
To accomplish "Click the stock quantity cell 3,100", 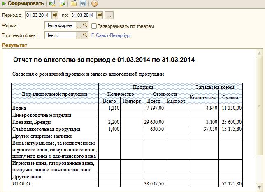I will click(x=203, y=122).
